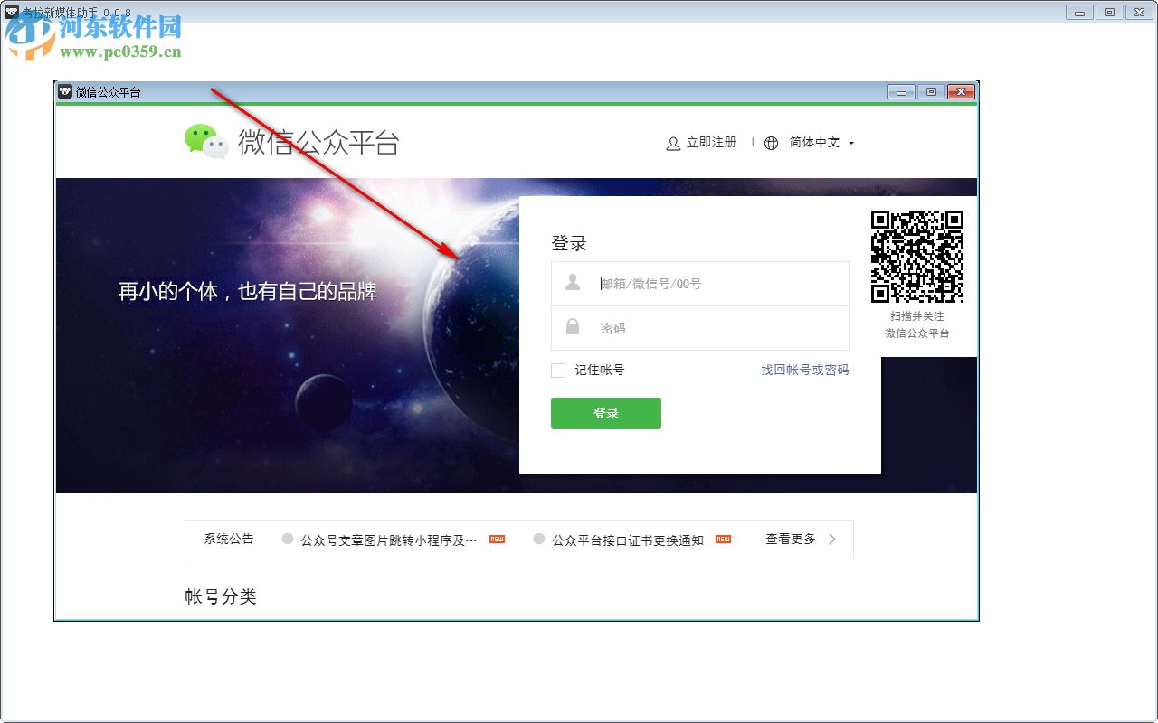Open the 找回帐号或密码 link

[x=805, y=370]
